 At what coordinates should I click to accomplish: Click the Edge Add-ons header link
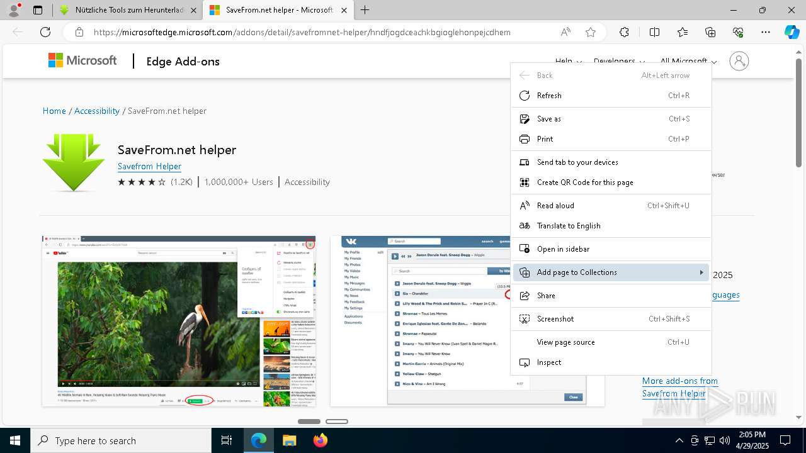(x=183, y=61)
